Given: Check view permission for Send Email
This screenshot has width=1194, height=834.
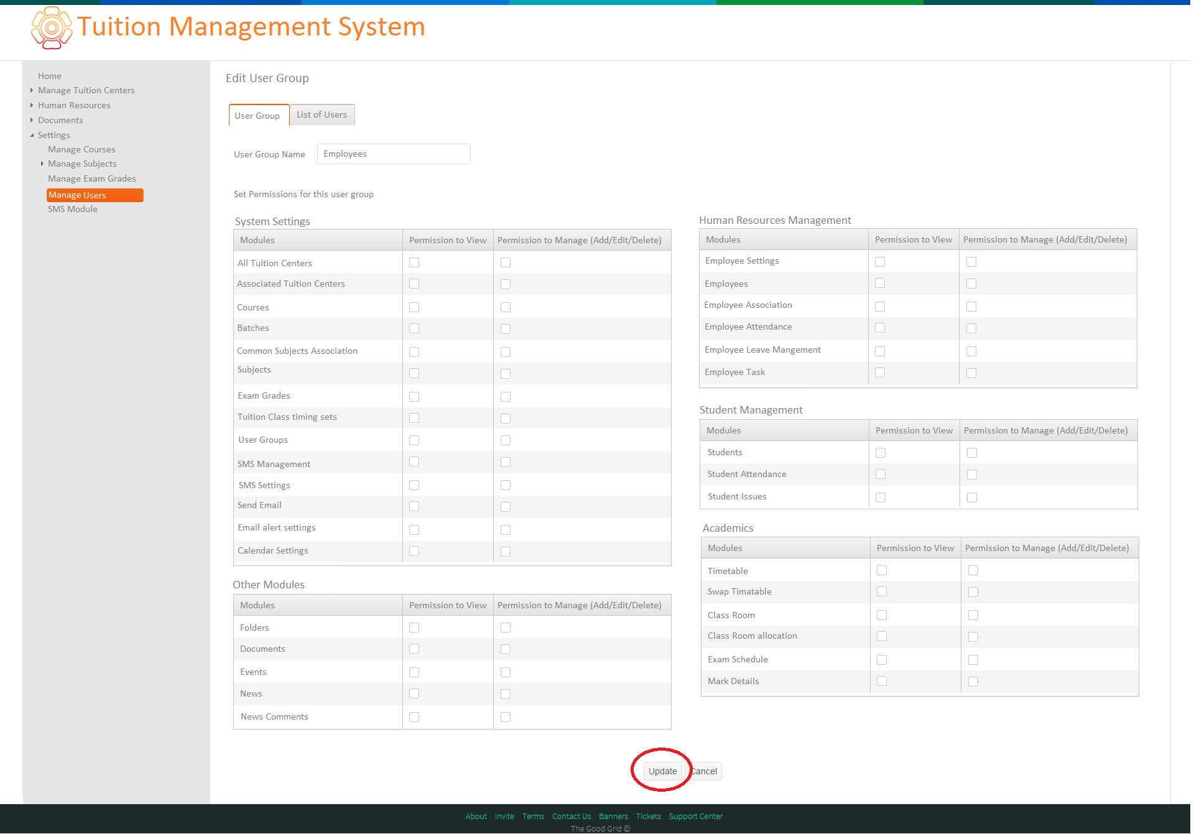Looking at the screenshot, I should click(x=414, y=507).
